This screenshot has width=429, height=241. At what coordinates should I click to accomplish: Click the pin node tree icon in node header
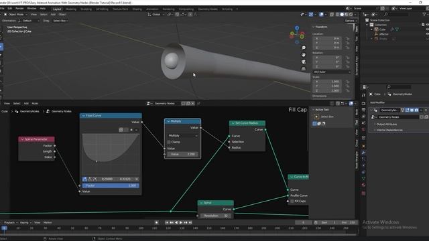[198, 103]
